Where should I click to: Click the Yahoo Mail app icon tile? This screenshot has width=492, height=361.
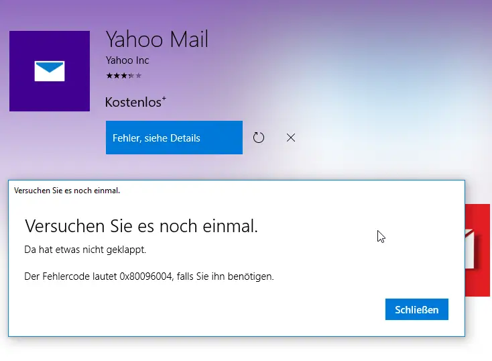click(50, 71)
